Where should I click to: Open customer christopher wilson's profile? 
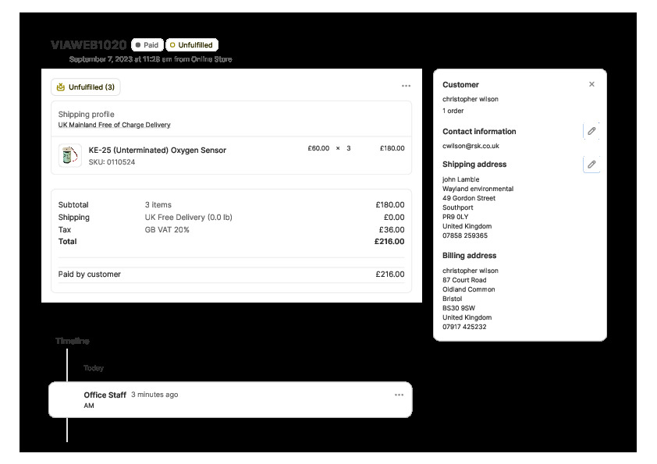(470, 99)
